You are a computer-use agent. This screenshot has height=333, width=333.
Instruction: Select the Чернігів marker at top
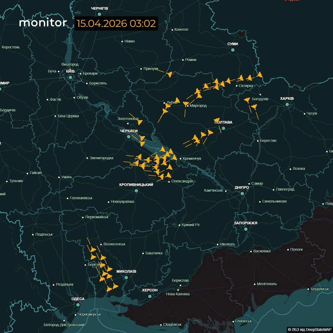(x=99, y=14)
